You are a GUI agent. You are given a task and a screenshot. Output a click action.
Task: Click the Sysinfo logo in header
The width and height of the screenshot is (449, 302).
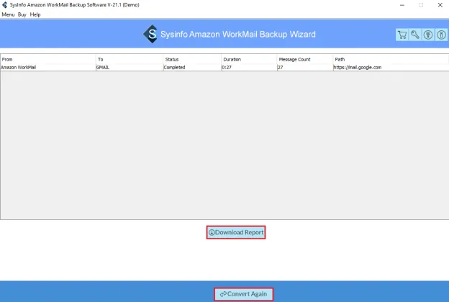(150, 34)
